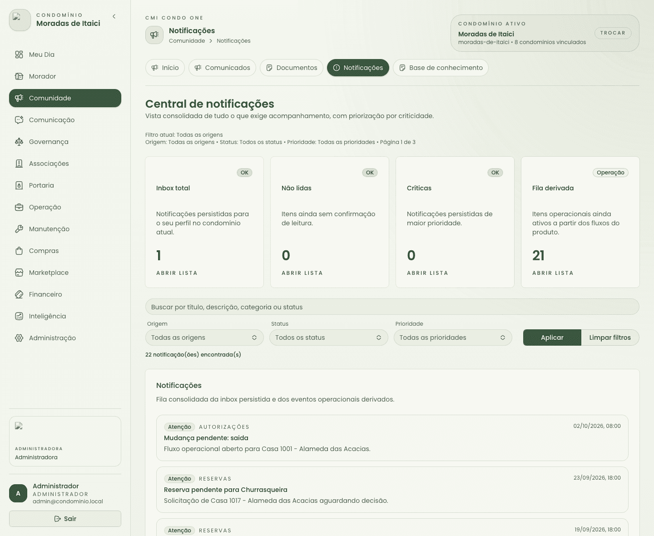Image resolution: width=654 pixels, height=536 pixels.
Task: Open the Reserva pendente para Churrasqueira notification
Action: click(x=392, y=490)
